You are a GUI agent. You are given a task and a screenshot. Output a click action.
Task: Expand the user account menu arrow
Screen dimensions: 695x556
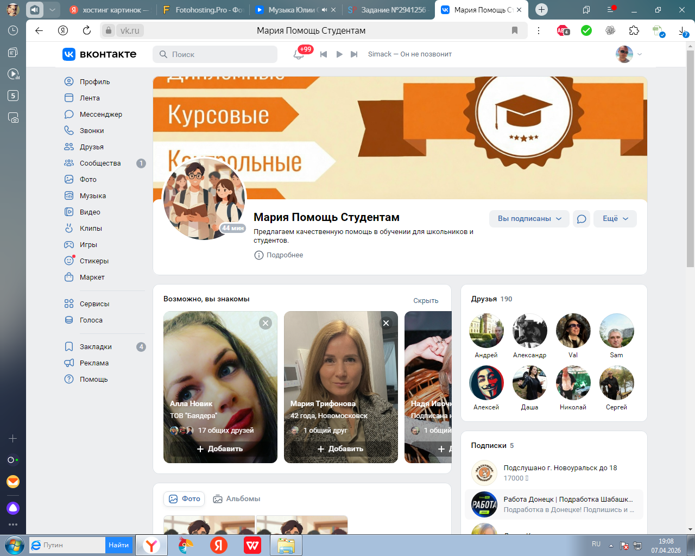640,54
